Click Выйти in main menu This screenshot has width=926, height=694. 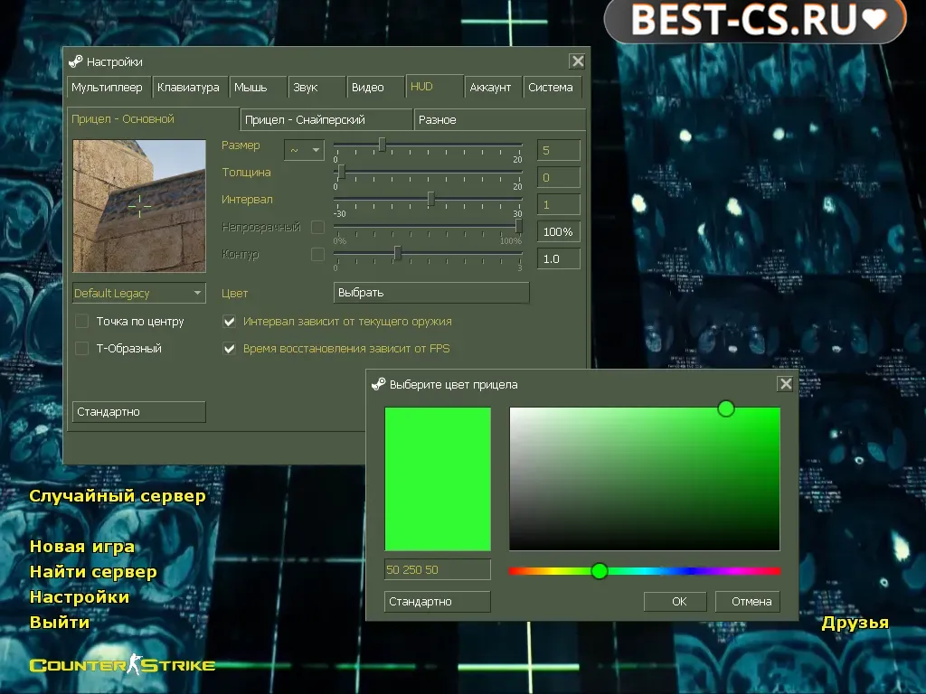tap(60, 622)
